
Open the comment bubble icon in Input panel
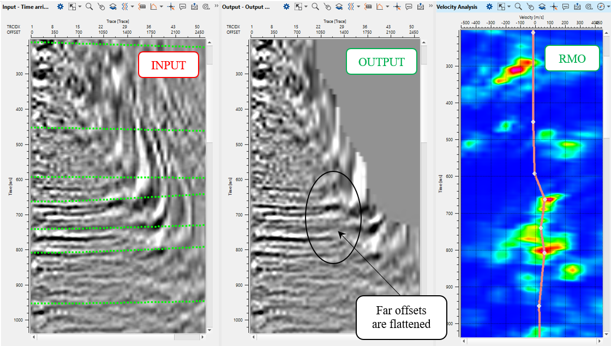pos(182,7)
